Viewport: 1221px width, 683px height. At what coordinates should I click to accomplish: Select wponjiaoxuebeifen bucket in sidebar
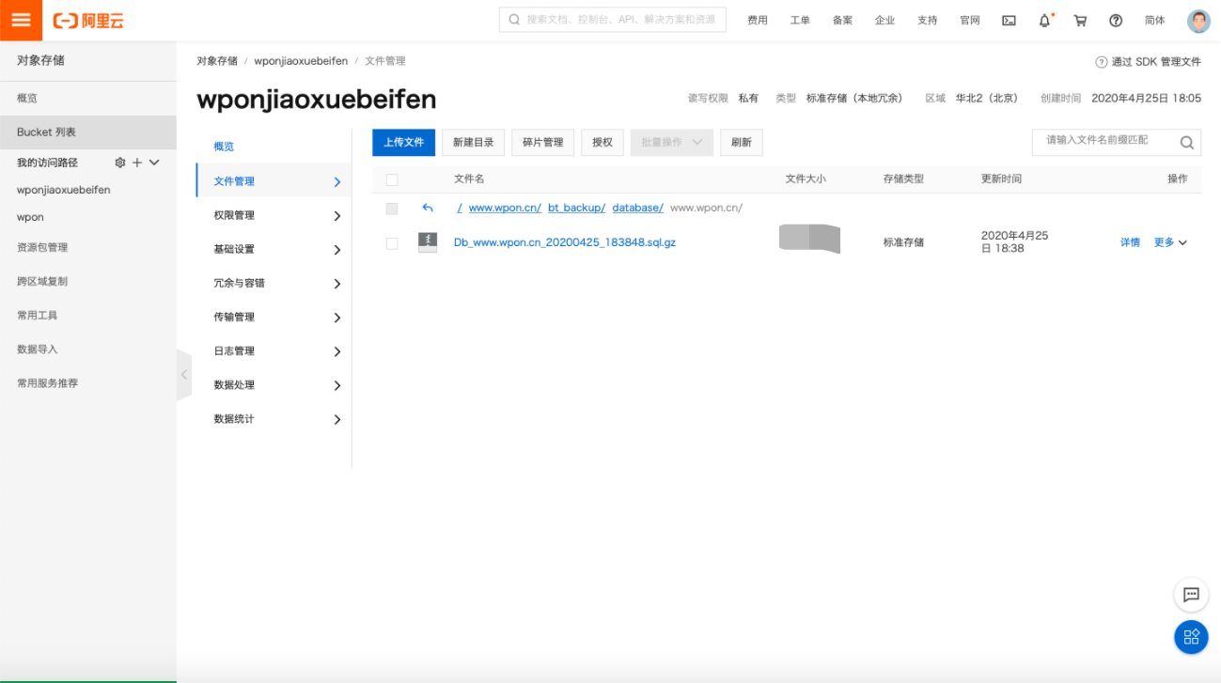tap(63, 190)
